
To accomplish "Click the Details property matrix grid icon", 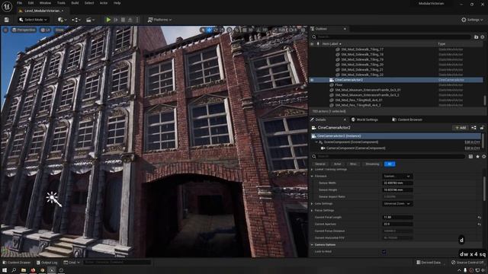I will (x=470, y=156).
